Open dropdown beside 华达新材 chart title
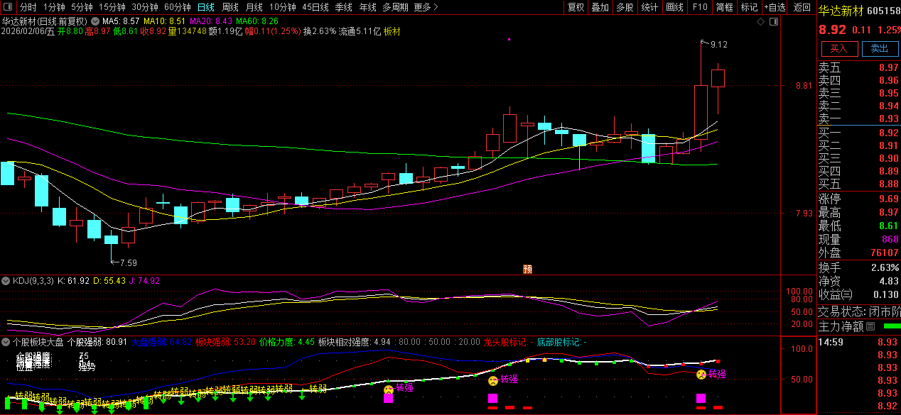The height and width of the screenshot is (415, 901). (x=95, y=21)
